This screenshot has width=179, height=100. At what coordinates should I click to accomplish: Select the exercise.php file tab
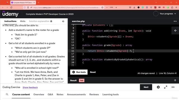tap(78, 21)
